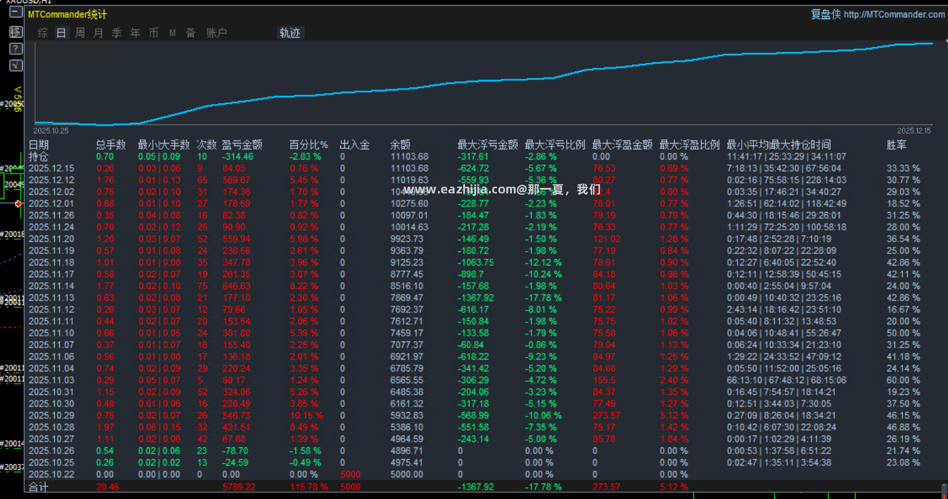This screenshot has width=948, height=499.
Task: Collapse the panel with the minus icon
Action: pyautogui.click(x=16, y=12)
